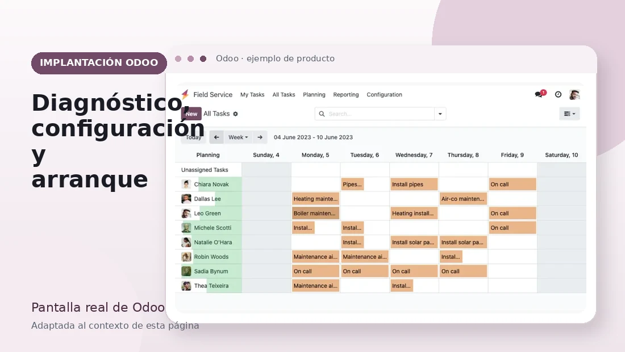The height and width of the screenshot is (352, 625).
Task: Open the All Tasks menu
Action: click(284, 95)
